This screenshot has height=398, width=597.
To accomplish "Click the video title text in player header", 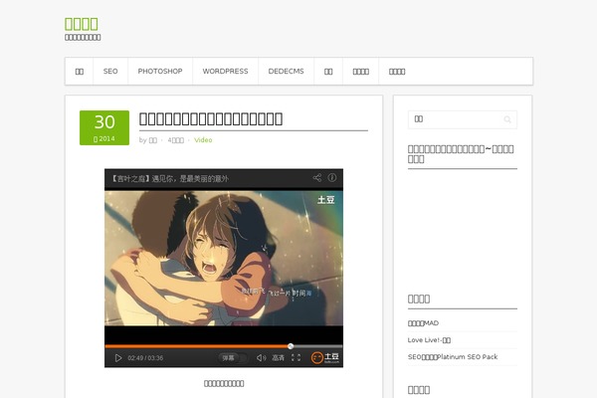I will coord(170,178).
